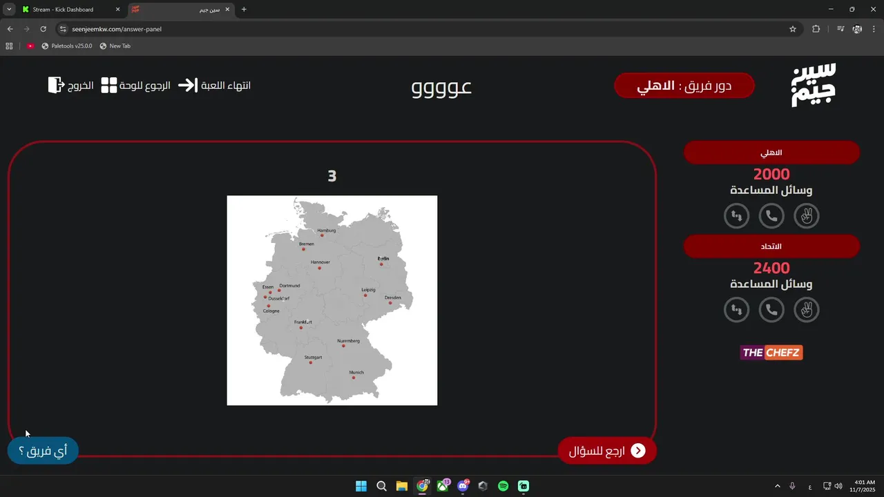The width and height of the screenshot is (884, 497).
Task: Open the Kick app icon in the taskbar
Action: click(523, 486)
